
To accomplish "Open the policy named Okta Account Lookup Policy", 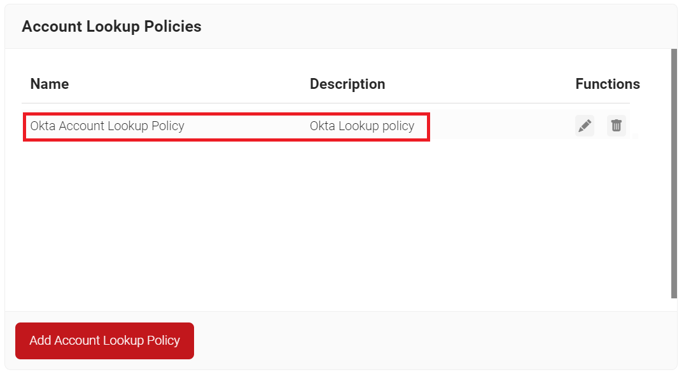I will pos(107,126).
